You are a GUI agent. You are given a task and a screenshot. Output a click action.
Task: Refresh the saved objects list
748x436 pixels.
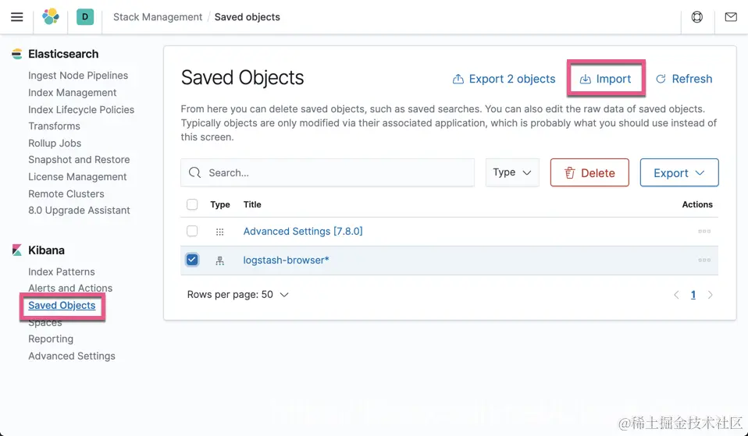(684, 79)
